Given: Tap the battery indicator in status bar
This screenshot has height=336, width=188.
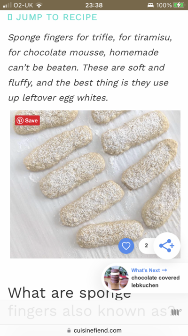Looking at the screenshot, I should click(x=179, y=5).
